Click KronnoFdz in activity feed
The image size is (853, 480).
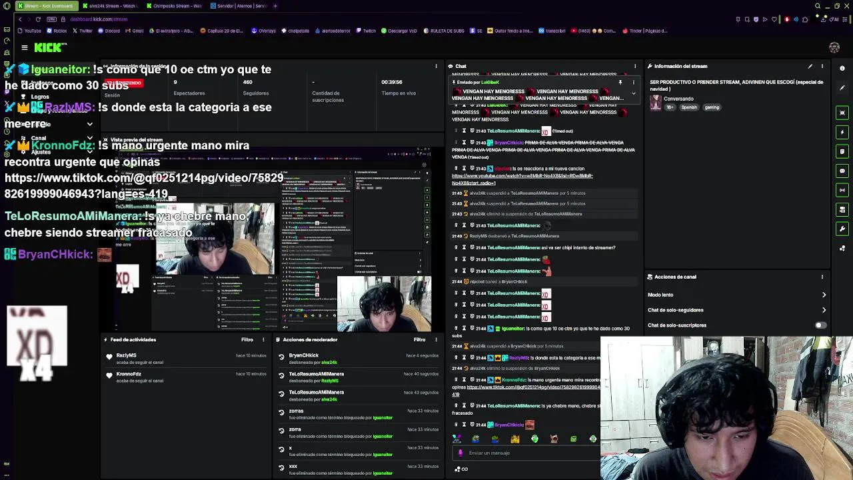129,374
